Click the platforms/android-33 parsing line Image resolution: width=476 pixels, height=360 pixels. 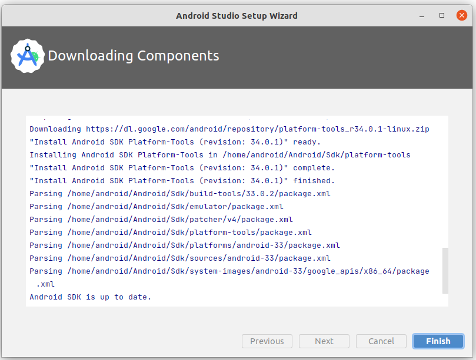point(185,245)
